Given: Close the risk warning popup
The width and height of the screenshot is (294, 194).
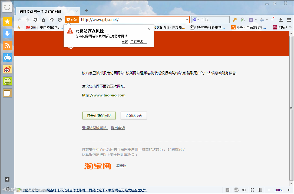Looking at the screenshot, I should coord(149,29).
